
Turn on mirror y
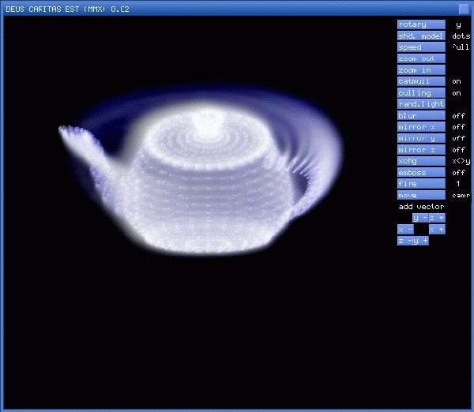point(420,138)
